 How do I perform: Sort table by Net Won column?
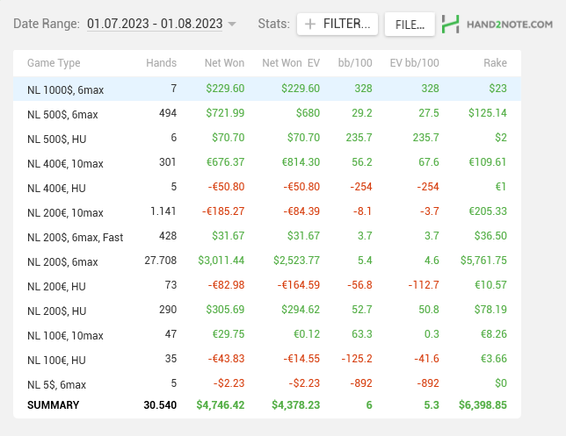[224, 63]
